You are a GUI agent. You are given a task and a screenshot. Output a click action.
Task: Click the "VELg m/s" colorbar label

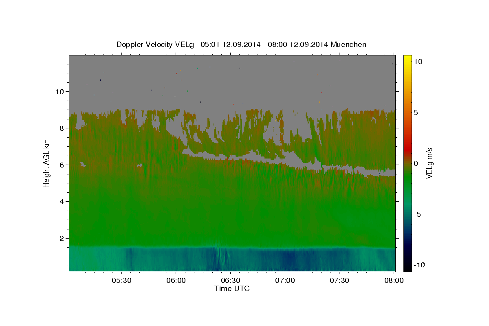tap(429, 163)
